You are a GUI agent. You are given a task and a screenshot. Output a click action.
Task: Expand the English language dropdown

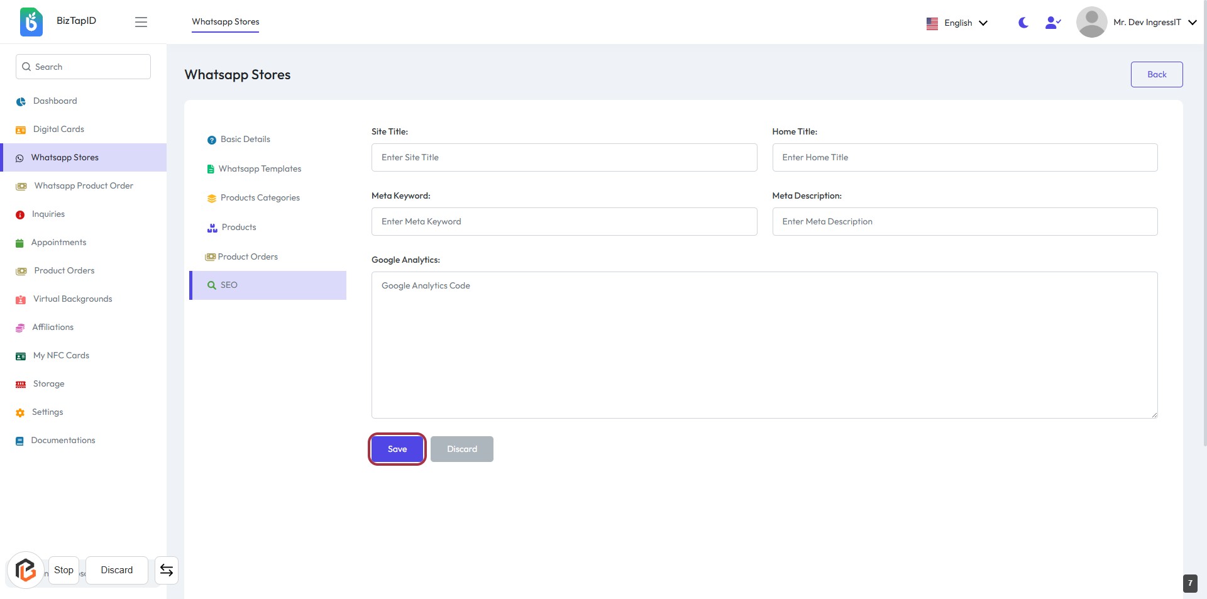click(957, 23)
